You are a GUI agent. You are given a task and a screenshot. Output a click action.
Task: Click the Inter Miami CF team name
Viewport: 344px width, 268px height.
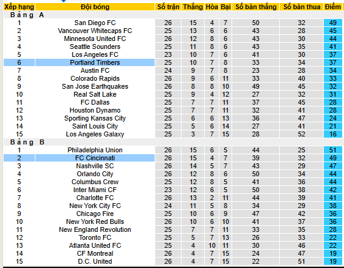tap(95, 190)
